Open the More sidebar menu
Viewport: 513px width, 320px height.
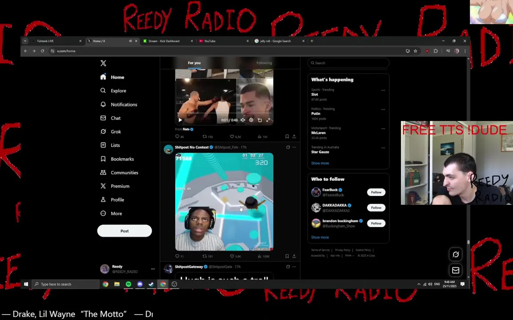pos(111,213)
